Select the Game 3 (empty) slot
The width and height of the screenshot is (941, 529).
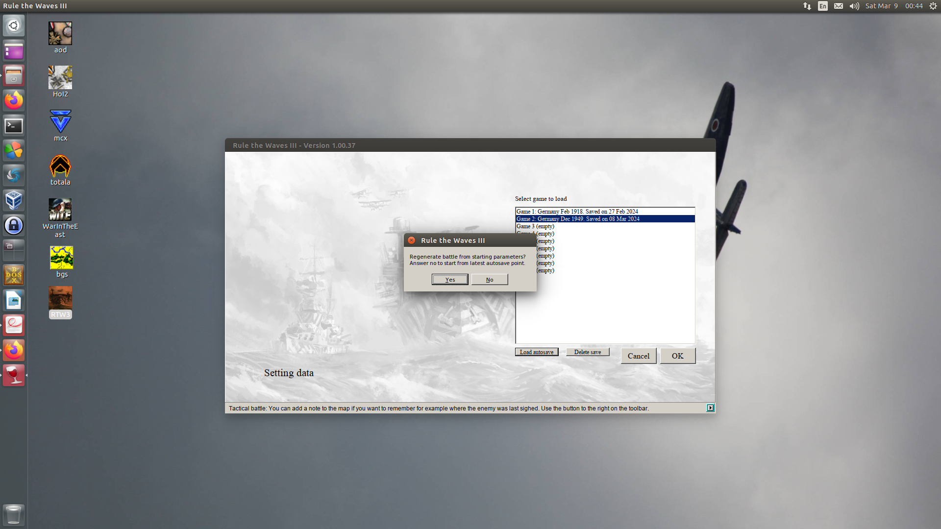pyautogui.click(x=605, y=226)
